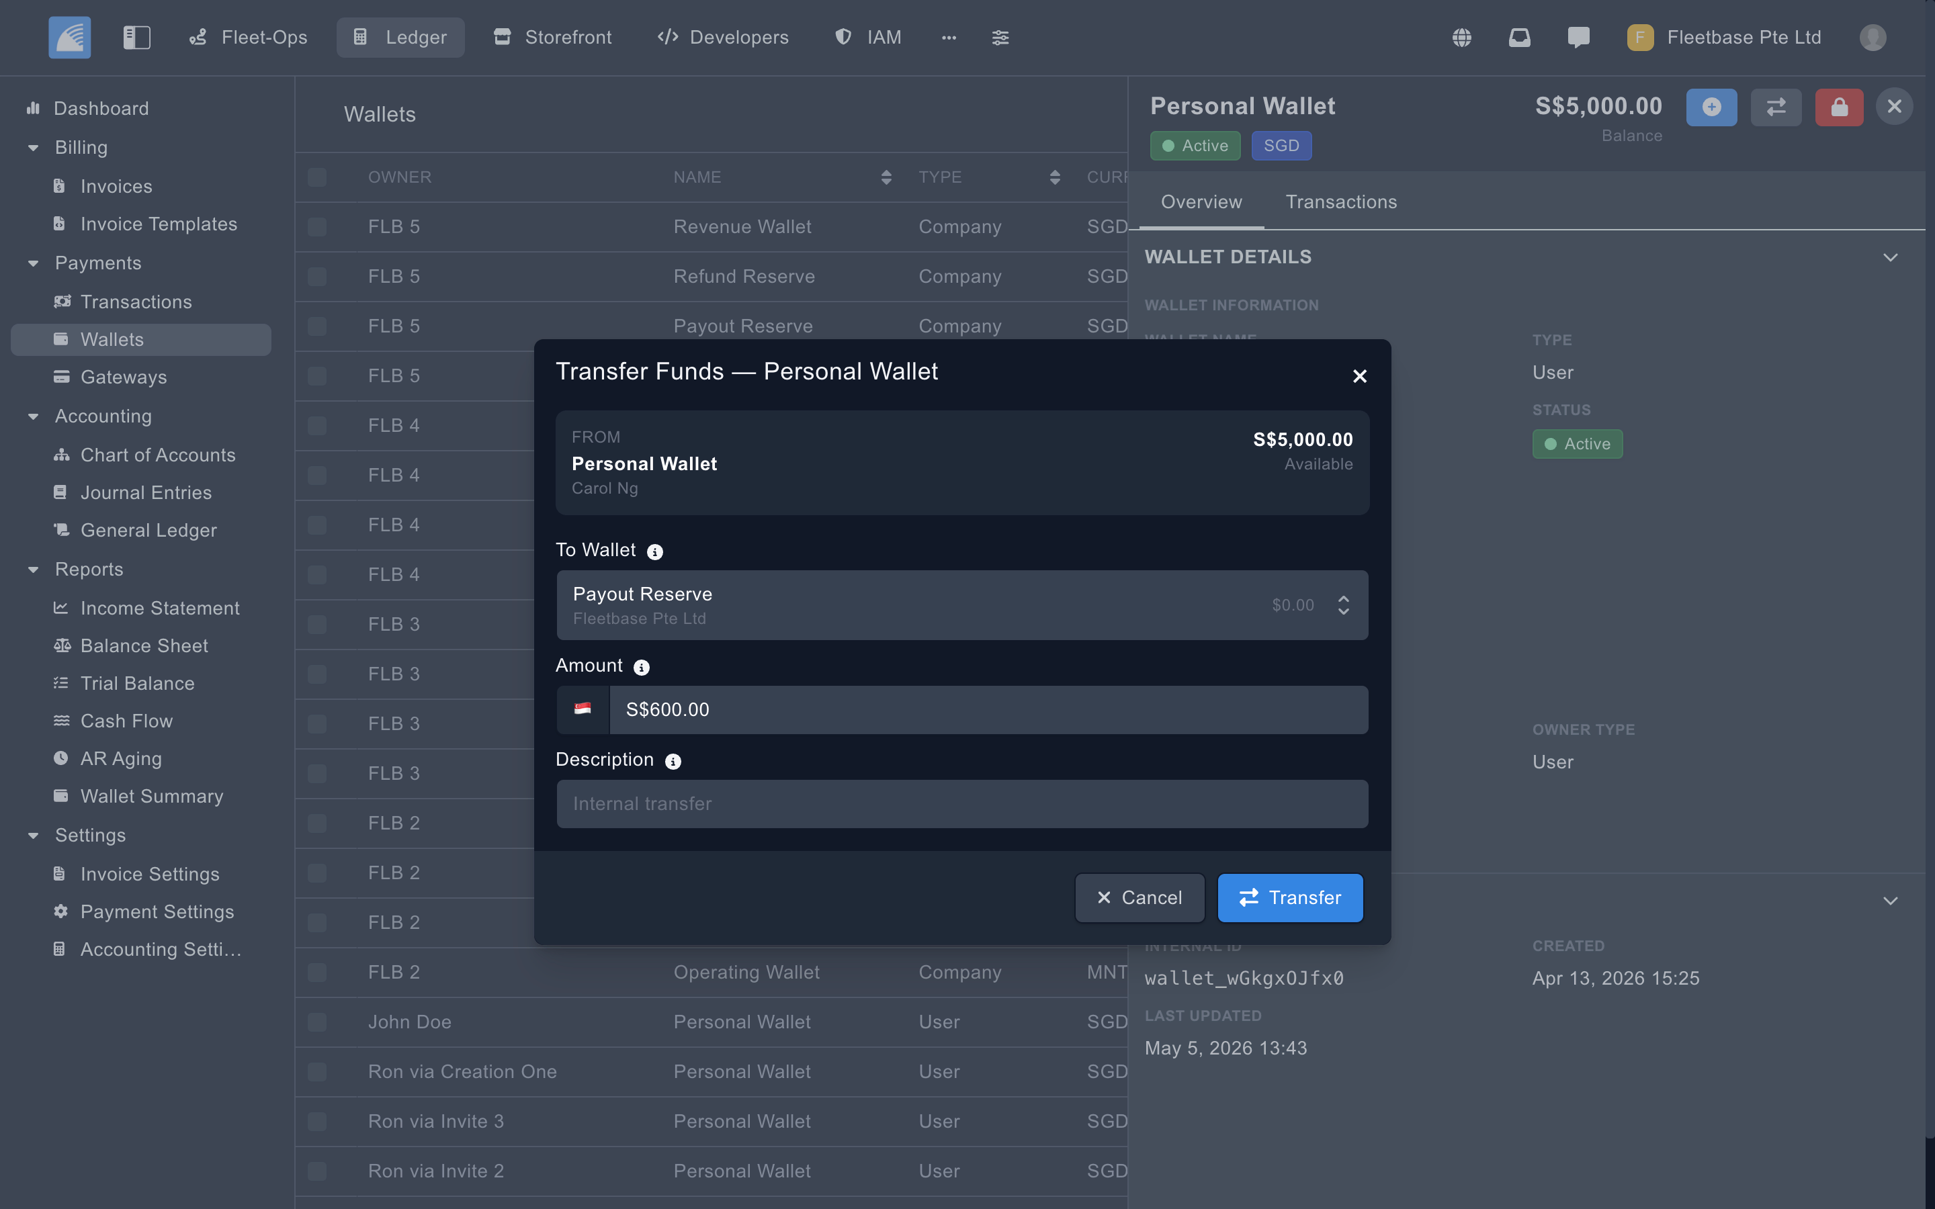Collapse the Payments section
Screen dimensions: 1935x1209
coord(34,263)
